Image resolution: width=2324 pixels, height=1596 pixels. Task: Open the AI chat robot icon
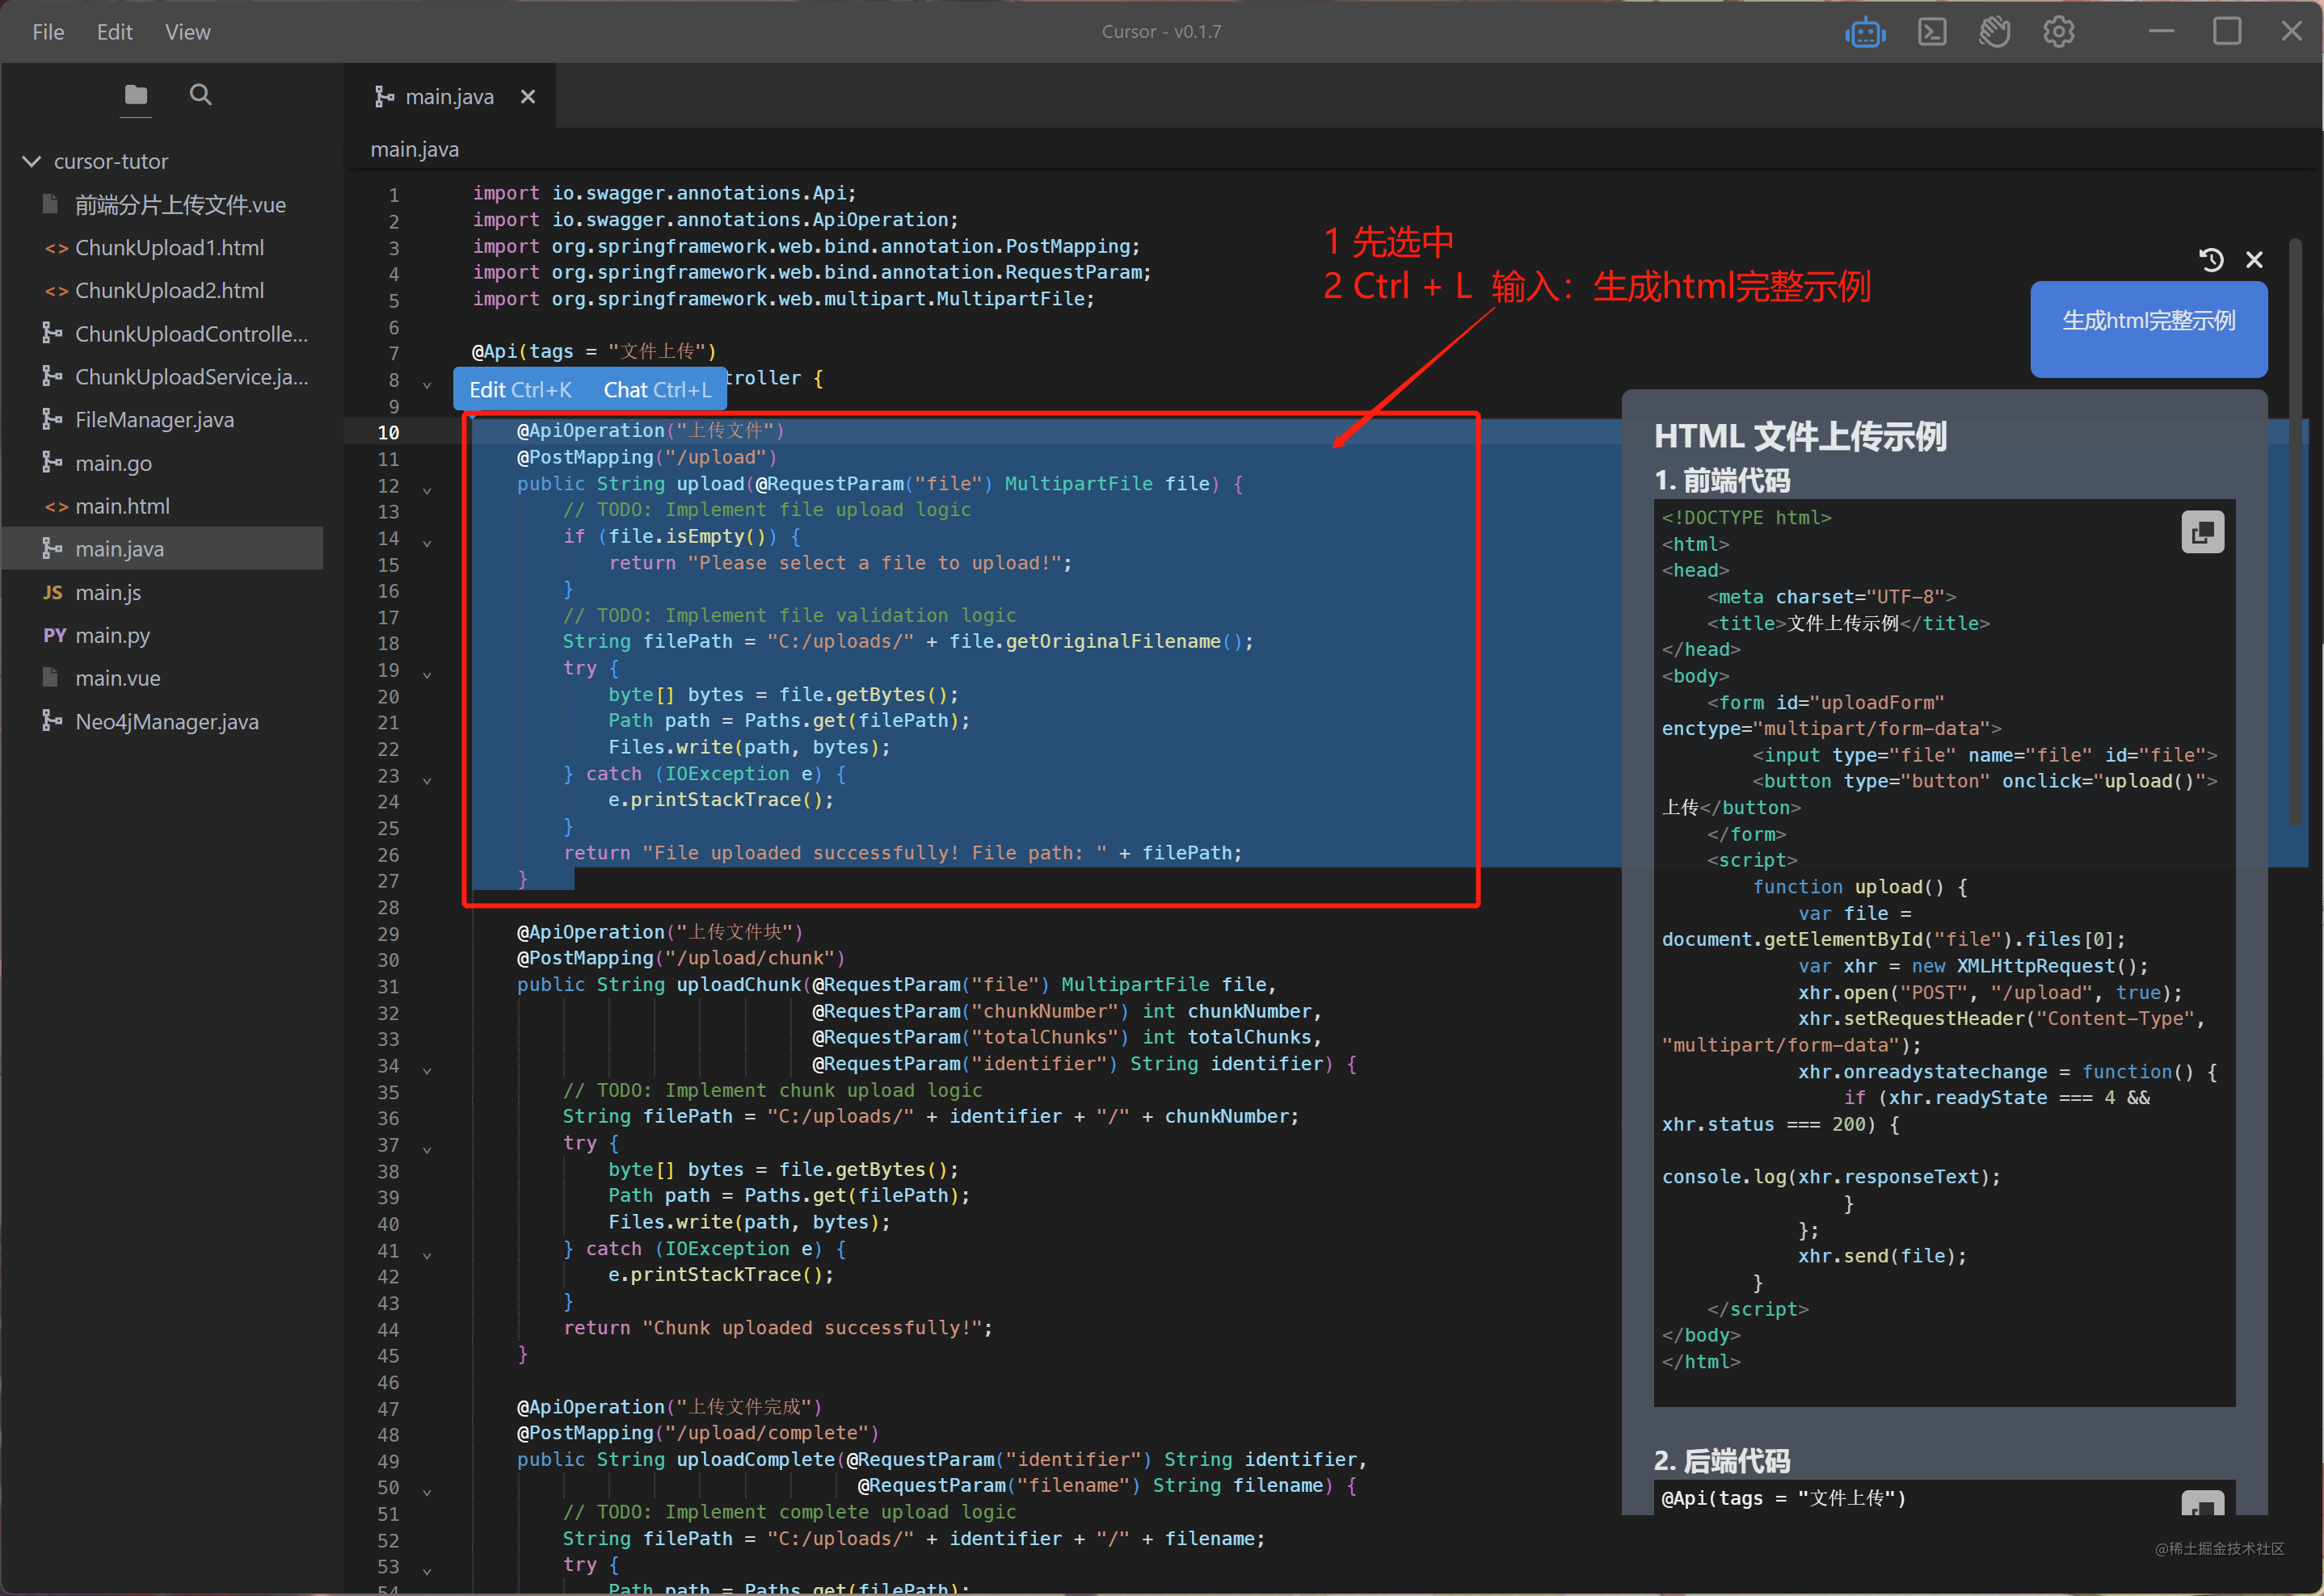point(1865,33)
